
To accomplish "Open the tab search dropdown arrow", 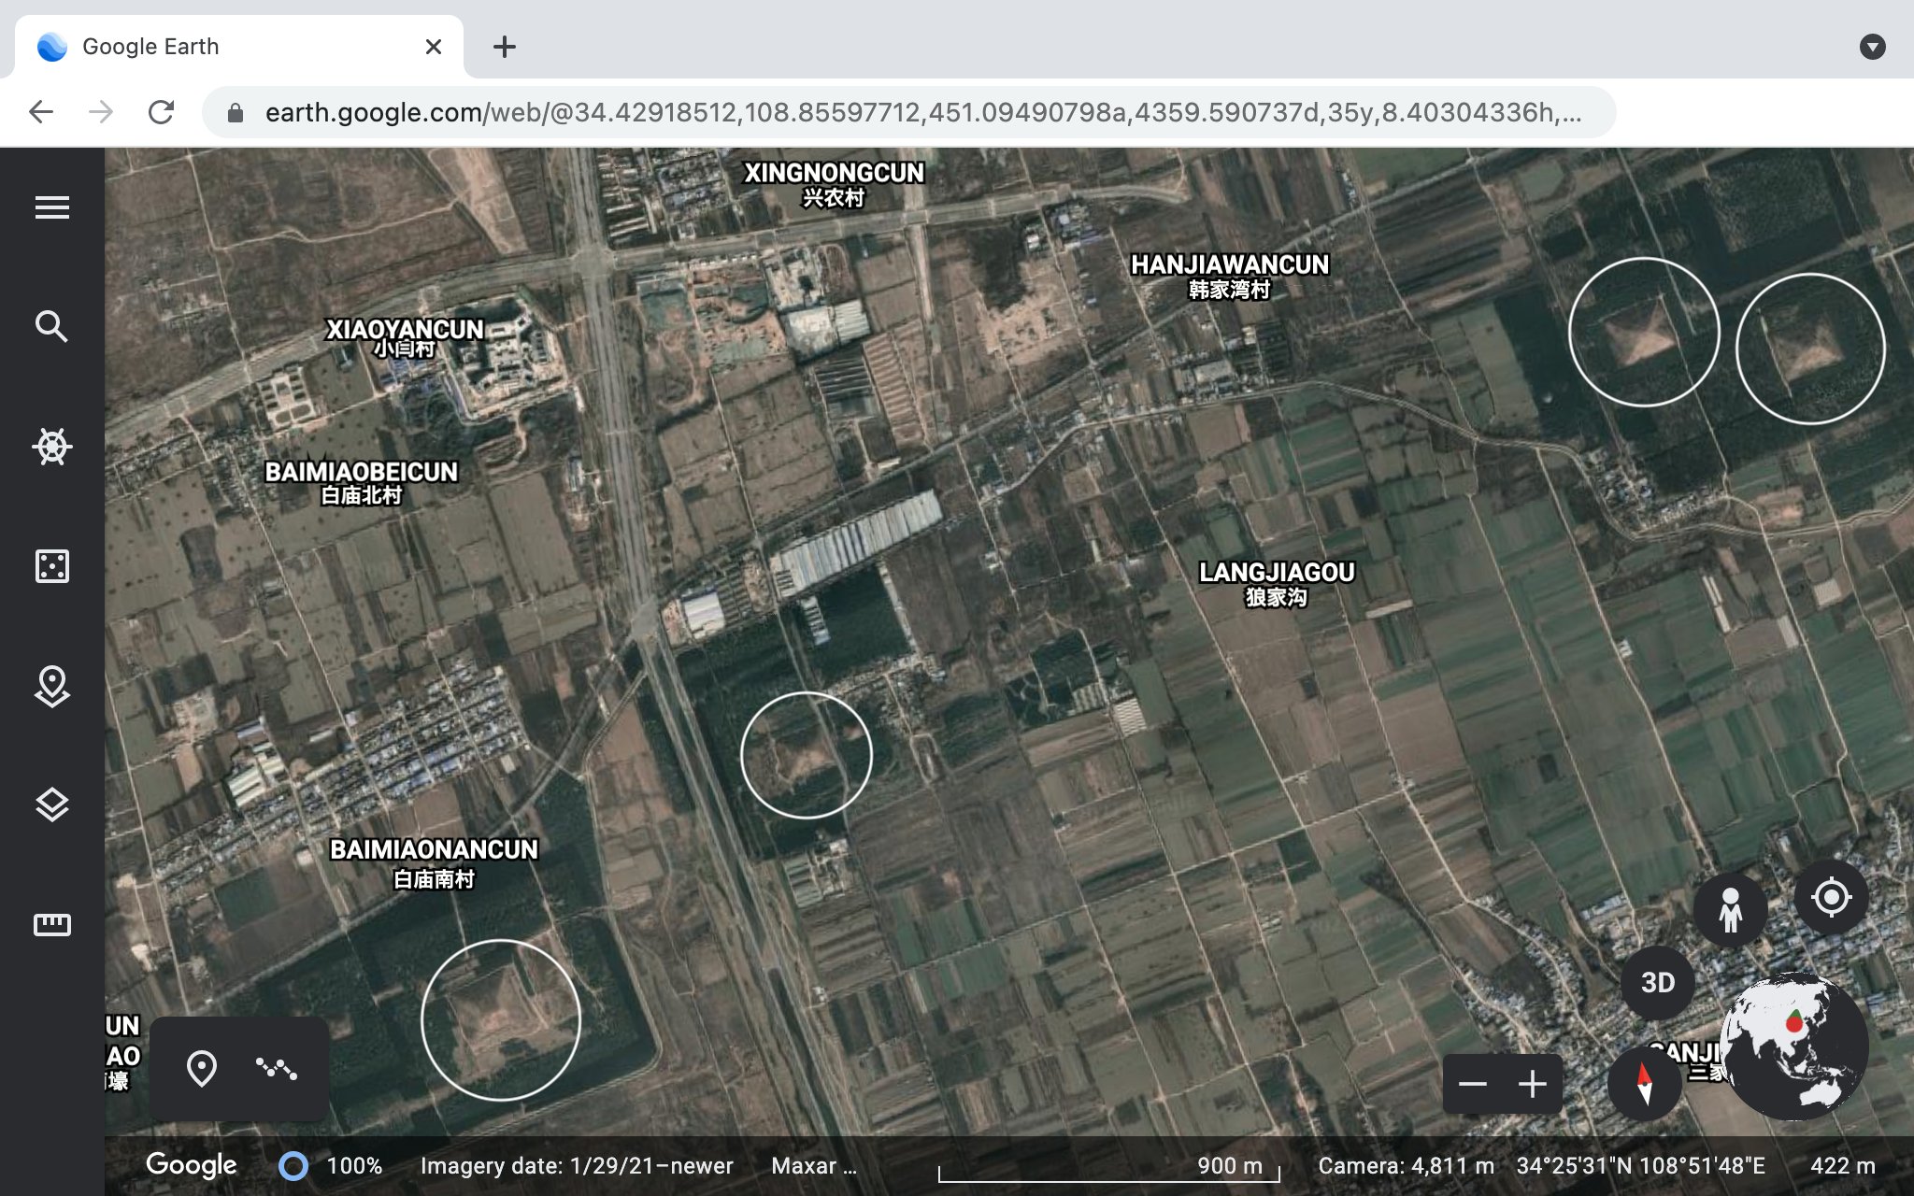I will point(1873,47).
